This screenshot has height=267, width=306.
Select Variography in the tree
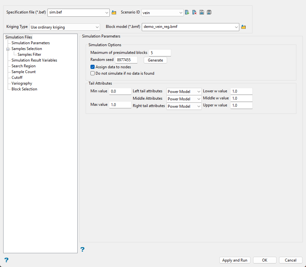coord(22,83)
